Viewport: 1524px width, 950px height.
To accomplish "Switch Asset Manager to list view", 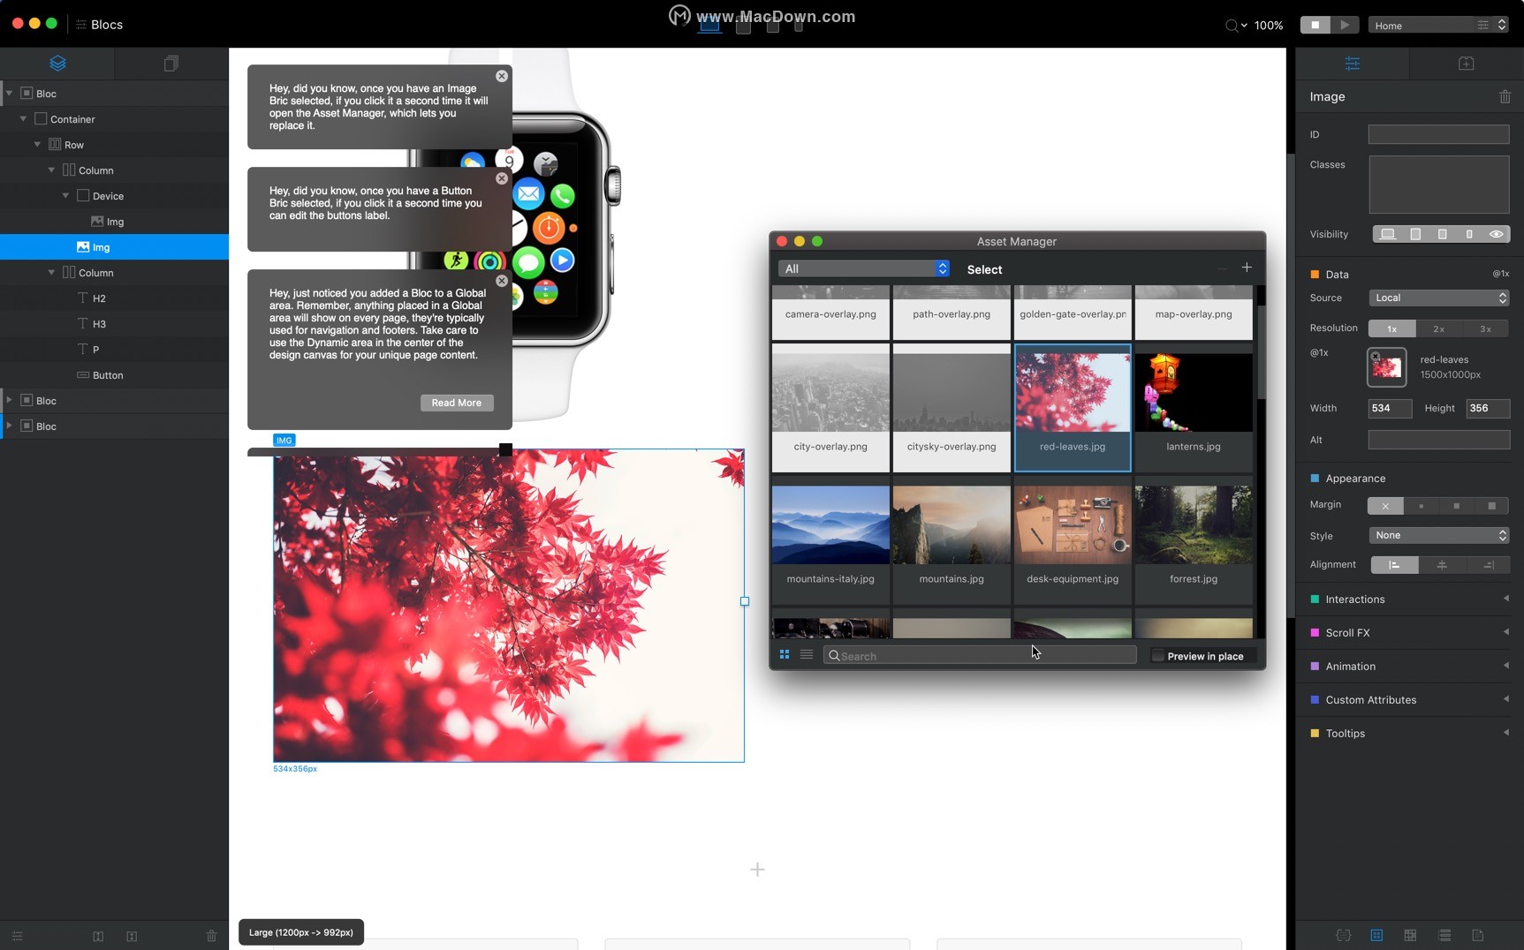I will click(x=807, y=655).
